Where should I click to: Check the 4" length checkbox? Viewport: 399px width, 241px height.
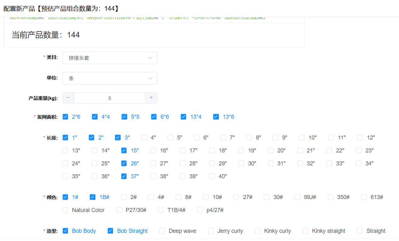click(144, 138)
